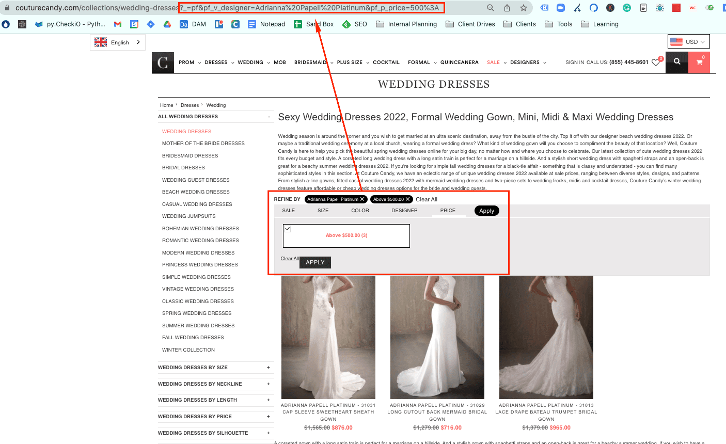This screenshot has height=444, width=726.
Task: Open Gmail from the bookmarks bar
Action: pyautogui.click(x=118, y=24)
